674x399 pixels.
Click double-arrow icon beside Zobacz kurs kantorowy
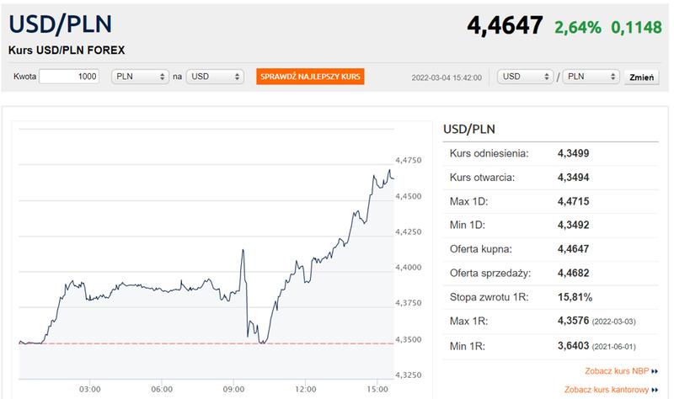(x=654, y=390)
